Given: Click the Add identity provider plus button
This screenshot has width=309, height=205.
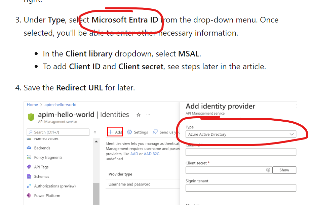Looking at the screenshot, I should (115, 132).
